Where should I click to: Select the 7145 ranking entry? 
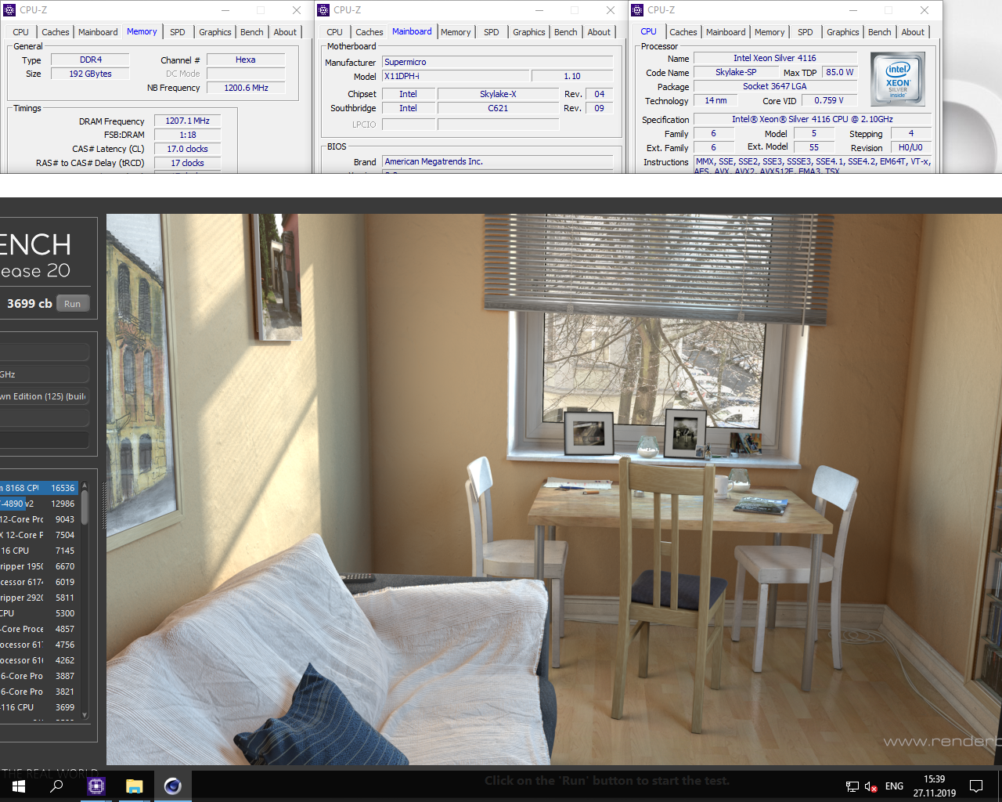39,551
